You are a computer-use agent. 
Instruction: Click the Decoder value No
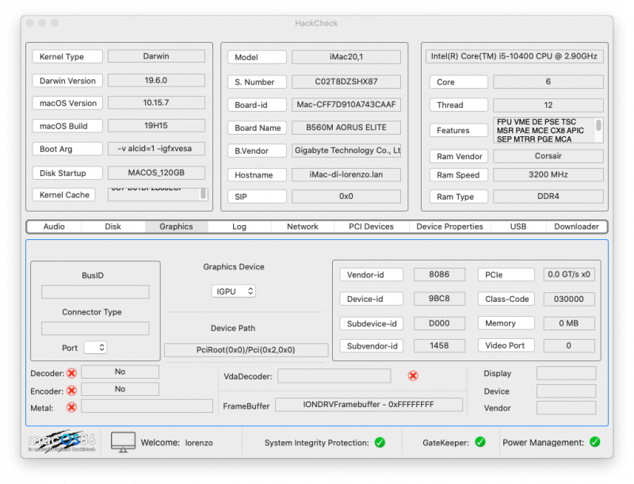120,372
